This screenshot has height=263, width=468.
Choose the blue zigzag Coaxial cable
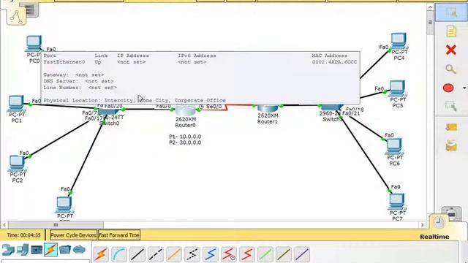(211, 254)
